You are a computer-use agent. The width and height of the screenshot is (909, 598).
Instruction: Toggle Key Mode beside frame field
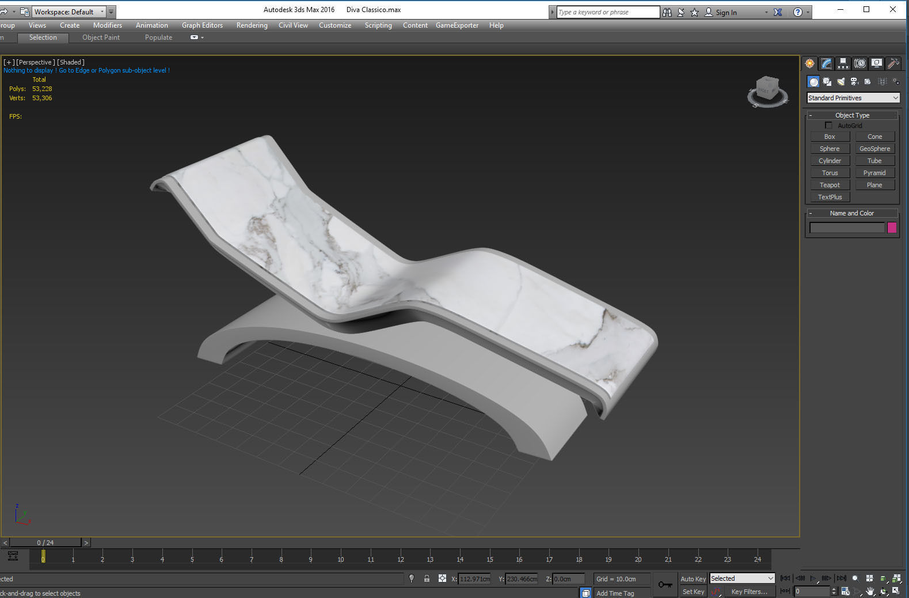(x=785, y=591)
